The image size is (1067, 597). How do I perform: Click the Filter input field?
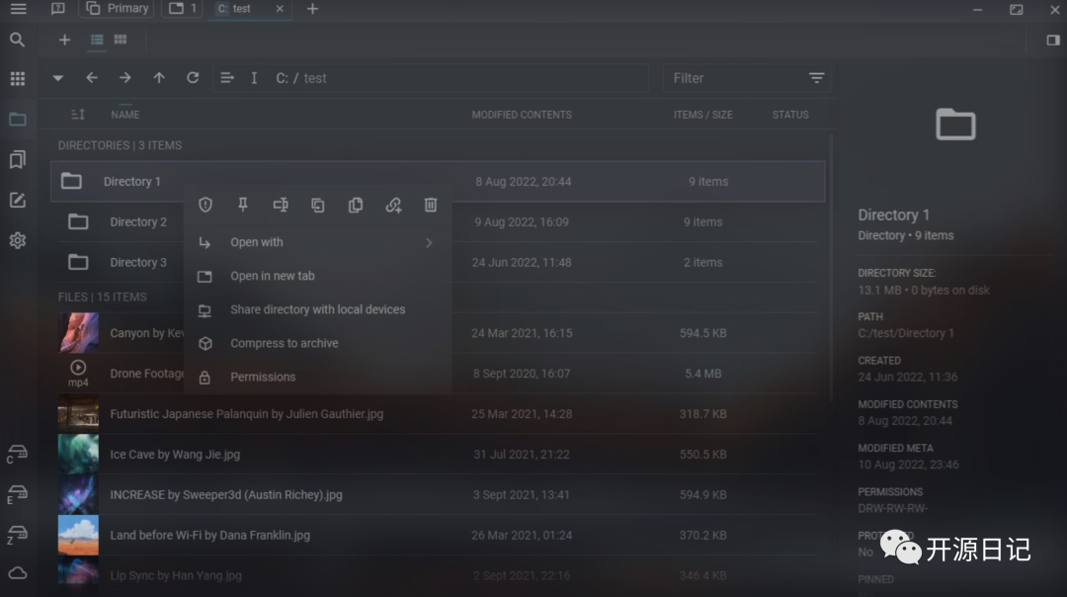point(735,78)
